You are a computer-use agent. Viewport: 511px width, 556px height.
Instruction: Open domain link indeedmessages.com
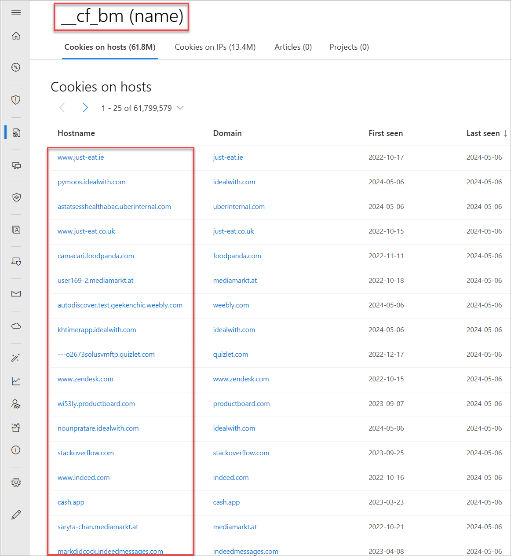tap(245, 552)
